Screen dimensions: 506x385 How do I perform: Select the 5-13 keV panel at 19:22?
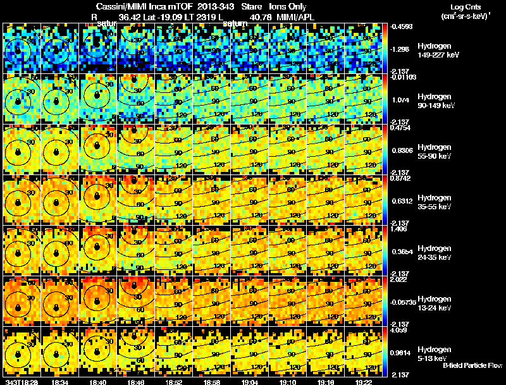364,351
